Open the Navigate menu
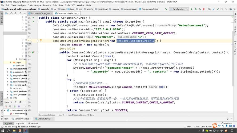Screen dimensions: 237x133 (22, 5)
